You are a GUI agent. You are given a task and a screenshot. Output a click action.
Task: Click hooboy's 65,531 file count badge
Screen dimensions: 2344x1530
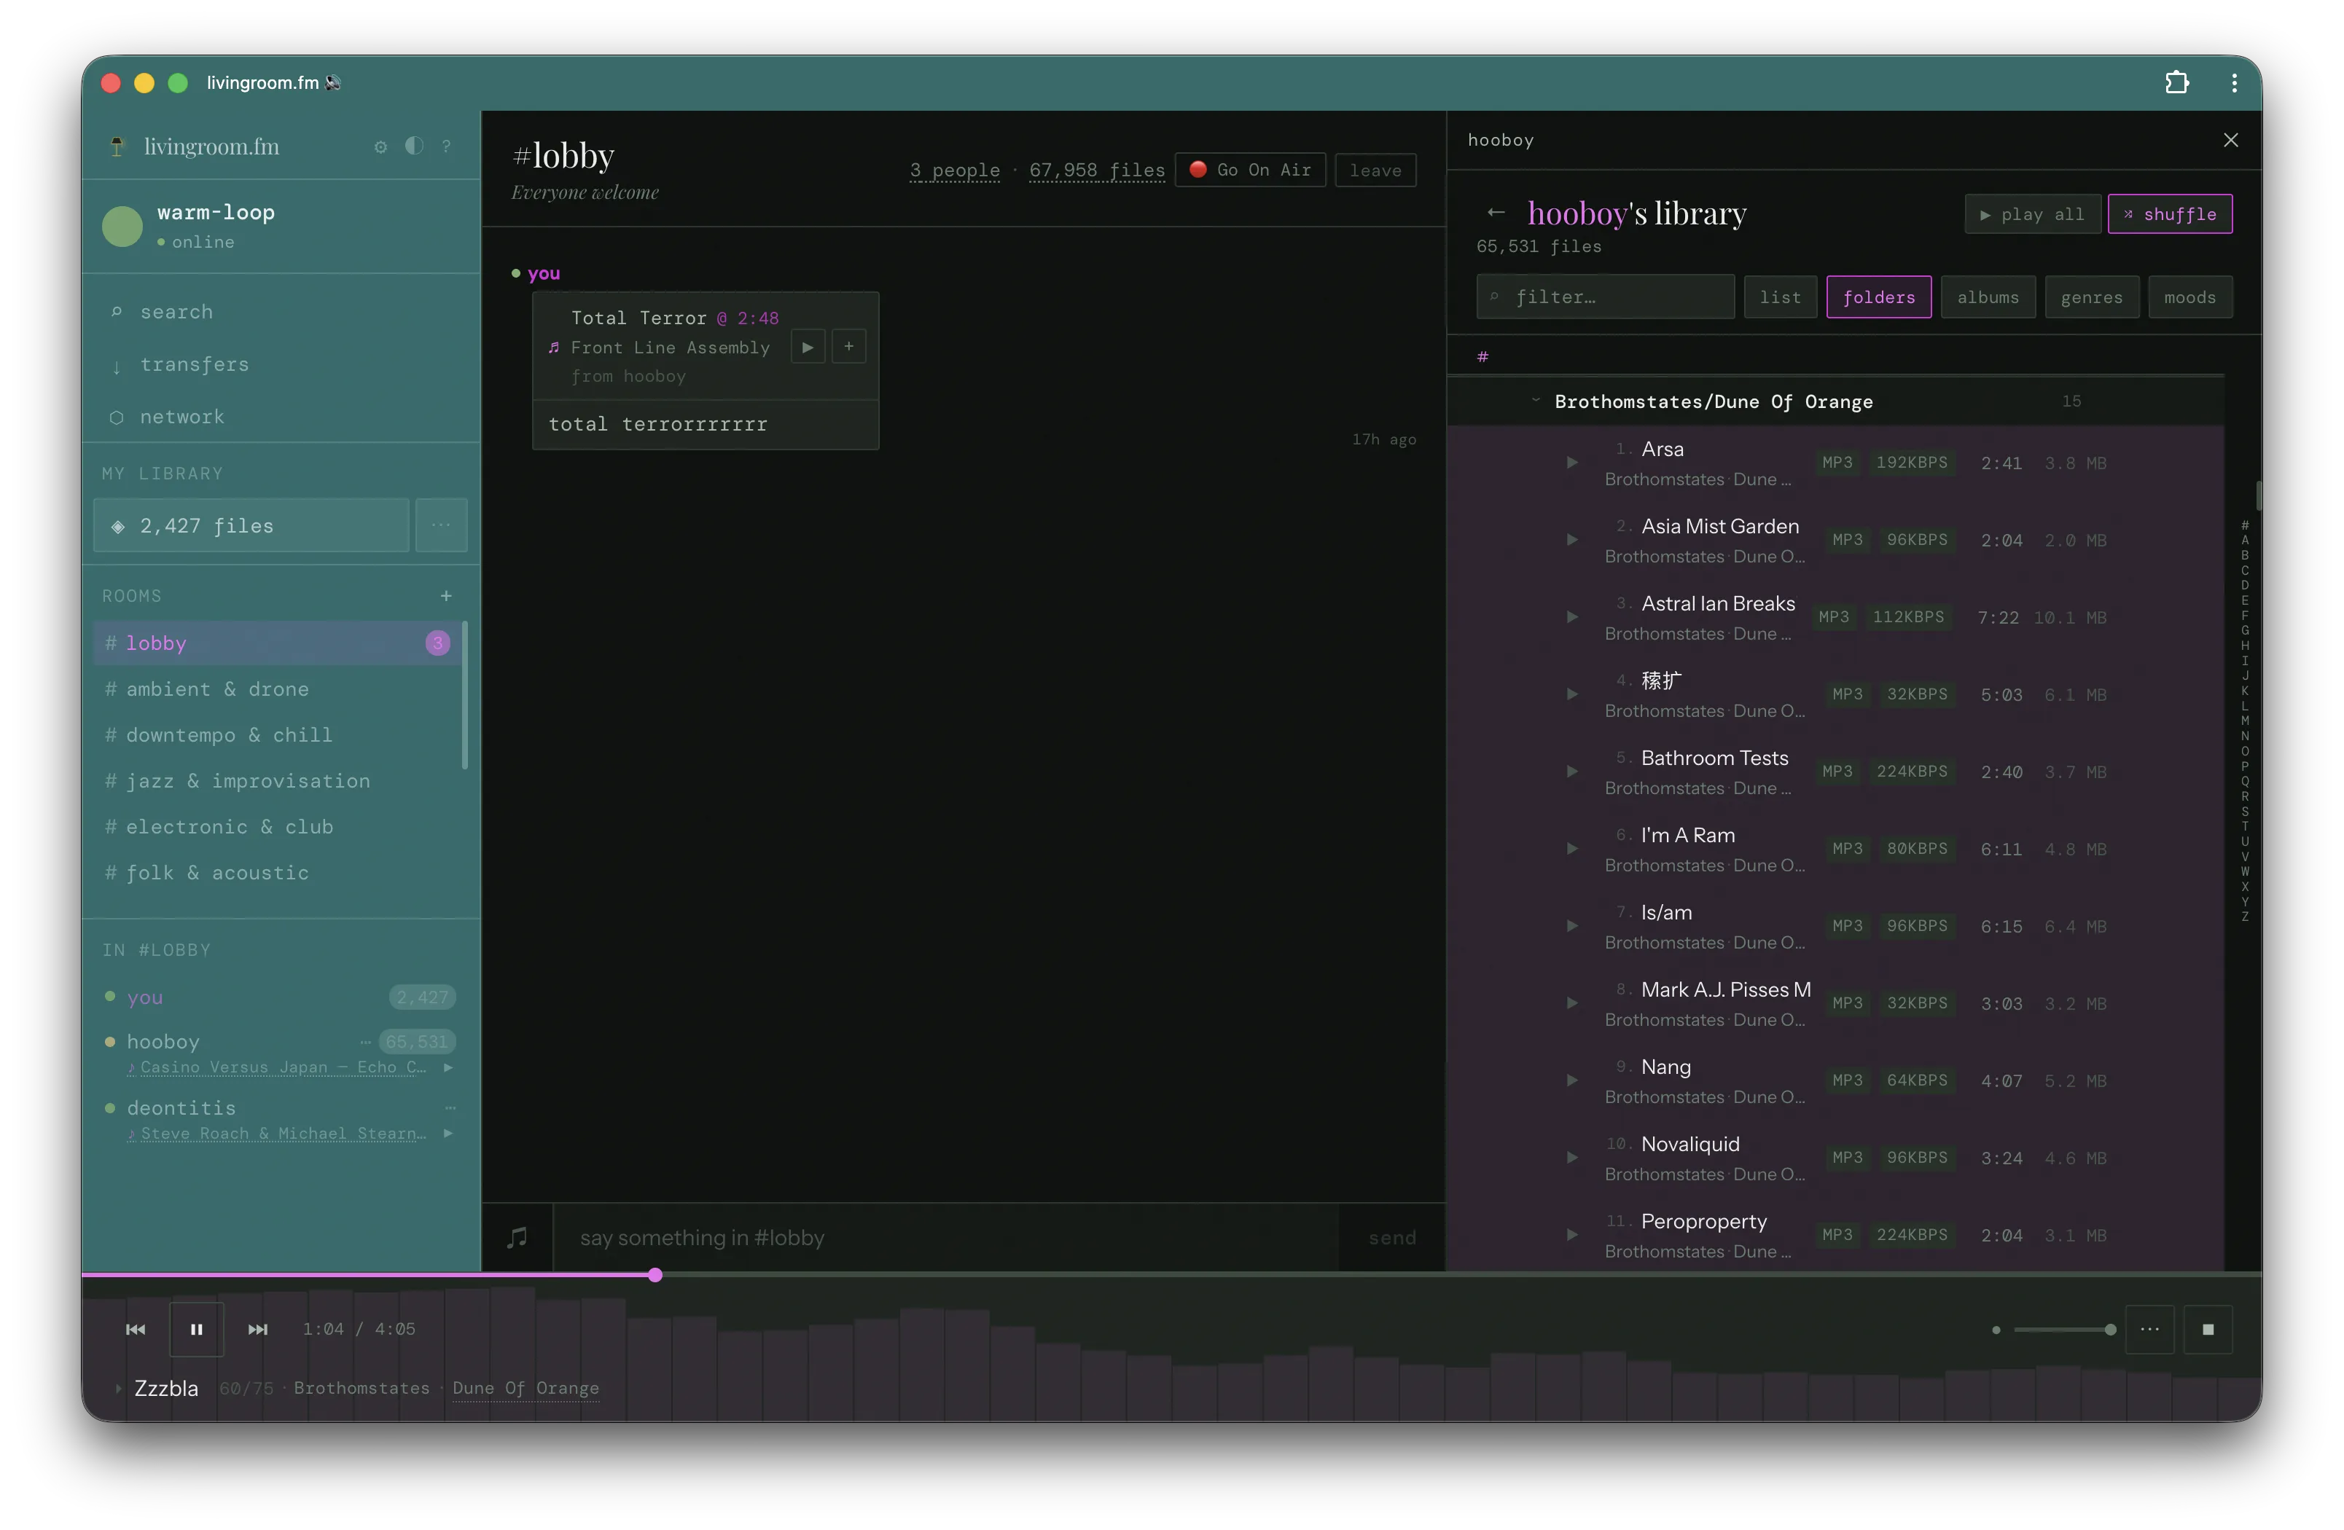click(417, 1042)
